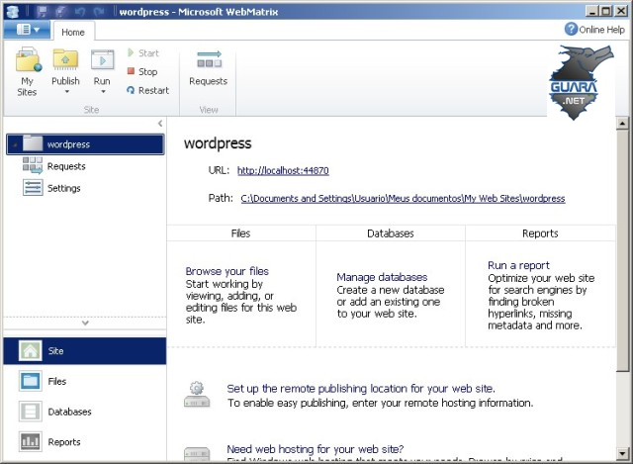
Task: Click the Manage databases link
Action: point(382,277)
